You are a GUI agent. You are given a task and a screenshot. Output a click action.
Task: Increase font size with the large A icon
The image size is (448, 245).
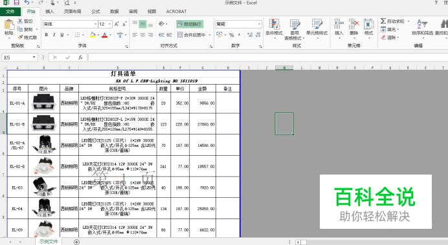117,25
